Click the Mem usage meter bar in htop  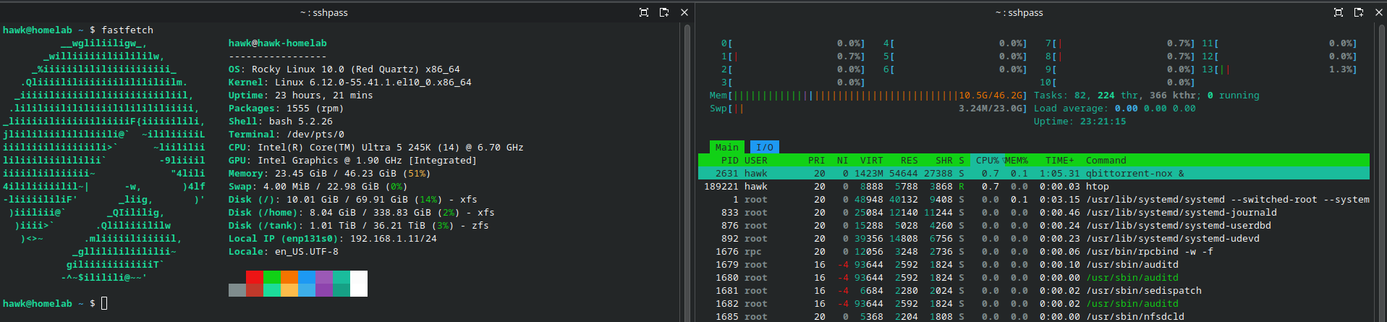(x=868, y=95)
